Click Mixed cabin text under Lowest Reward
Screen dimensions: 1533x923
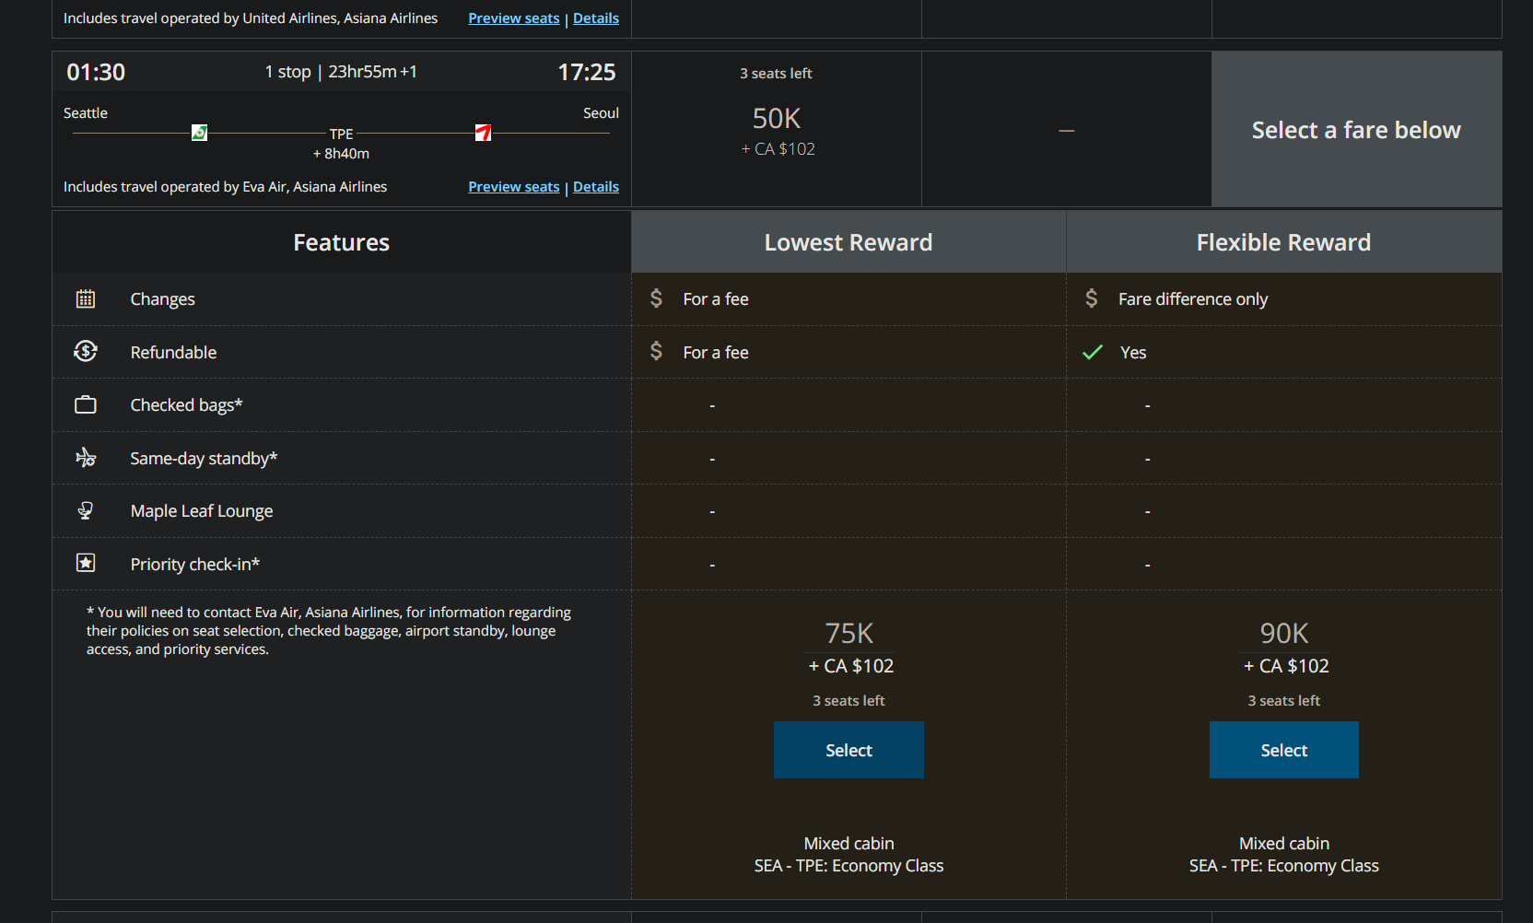[x=848, y=843]
